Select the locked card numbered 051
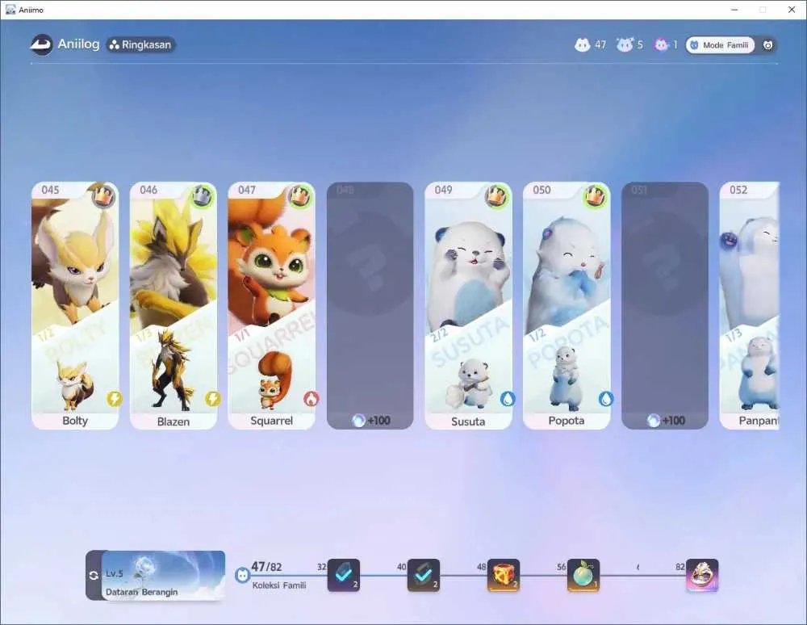The image size is (807, 625). 665,305
